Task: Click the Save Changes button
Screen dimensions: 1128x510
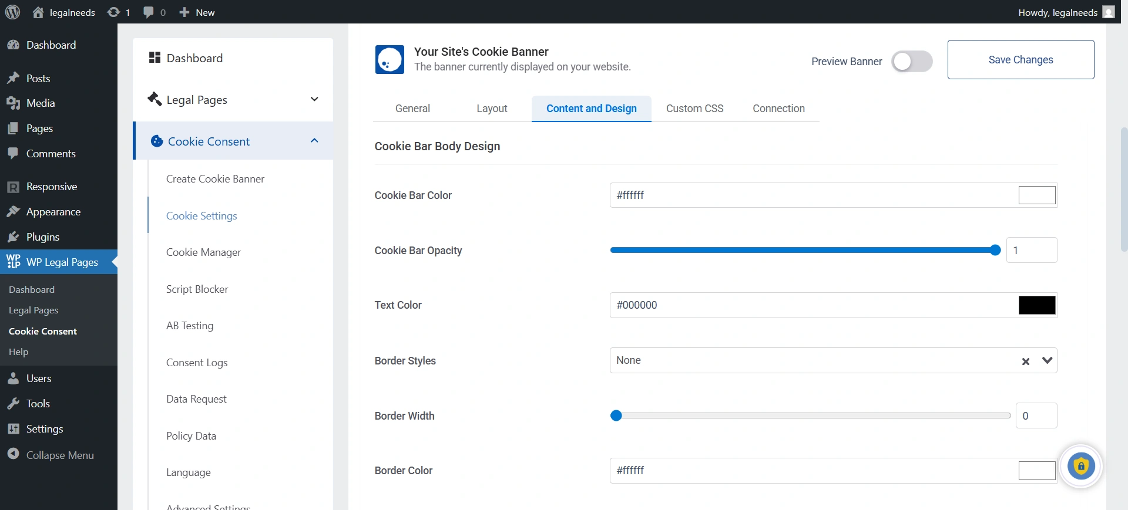Action: point(1020,60)
